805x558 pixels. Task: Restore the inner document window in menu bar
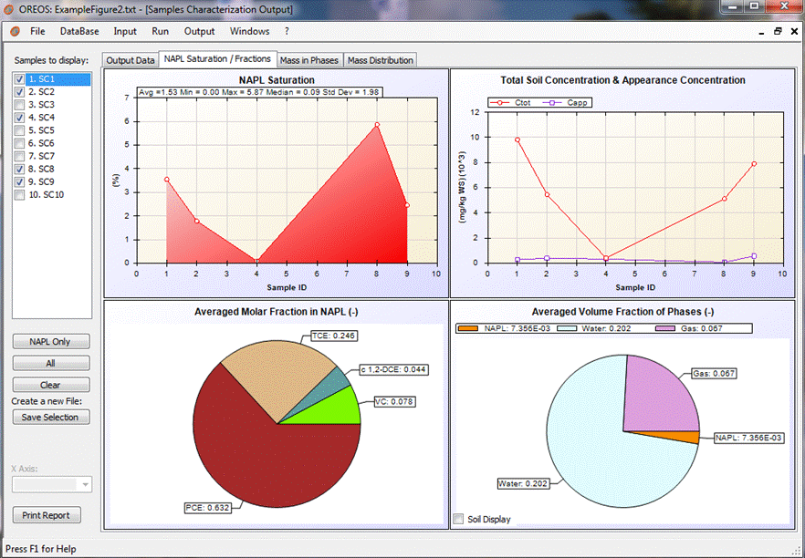pos(778,31)
